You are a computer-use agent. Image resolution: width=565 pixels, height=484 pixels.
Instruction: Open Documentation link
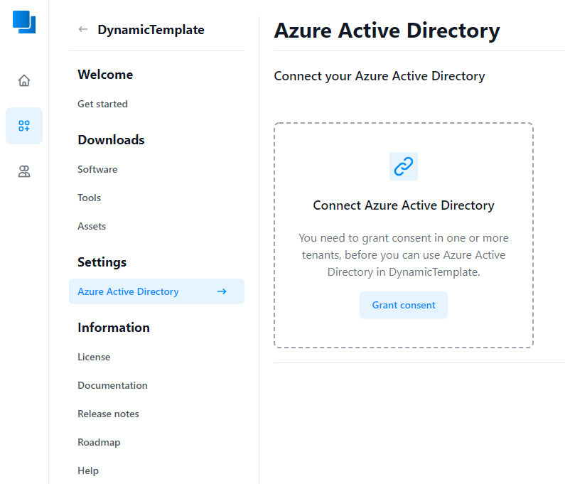click(112, 385)
